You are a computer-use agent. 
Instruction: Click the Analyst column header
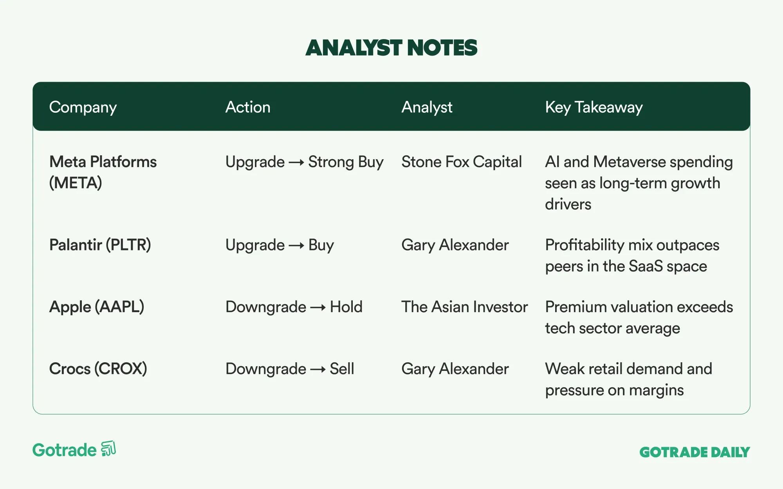427,107
